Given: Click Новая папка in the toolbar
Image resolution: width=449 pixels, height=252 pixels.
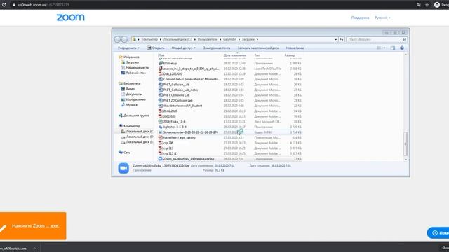Looking at the screenshot, I should click(x=295, y=48).
